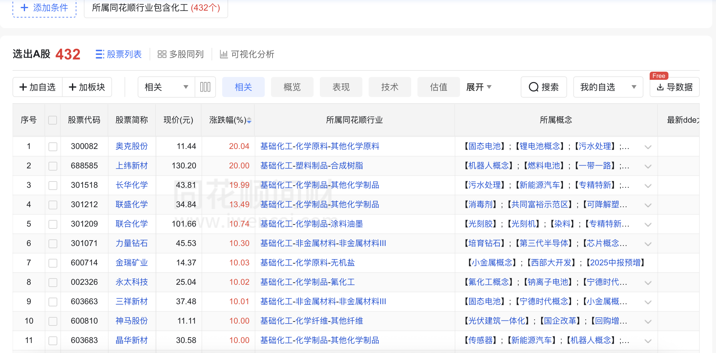716x353 pixels.
Task: Click the 涨跌幅 sort arrows icon
Action: [x=249, y=120]
